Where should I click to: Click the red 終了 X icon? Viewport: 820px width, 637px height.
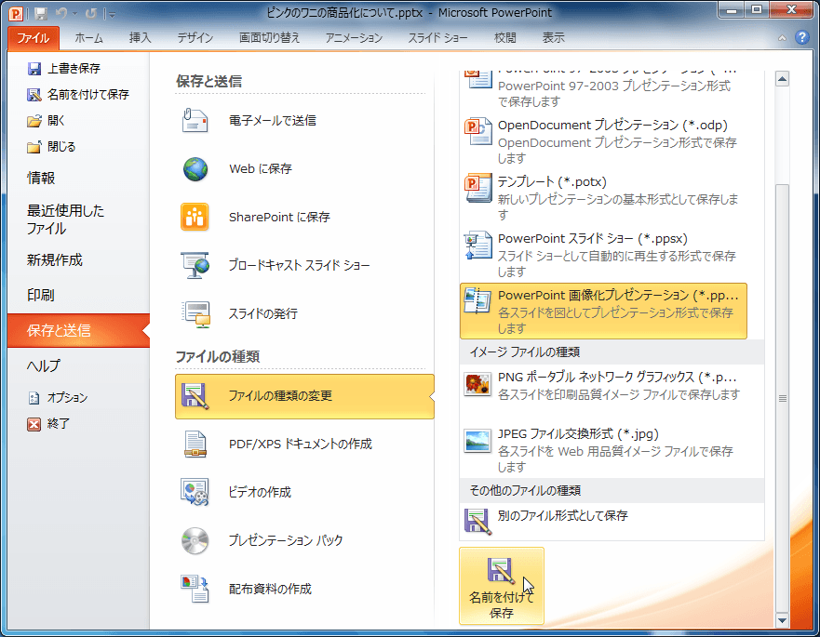coord(34,424)
